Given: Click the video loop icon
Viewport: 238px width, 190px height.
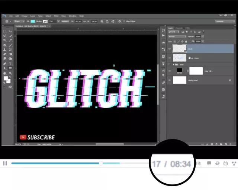Looking at the screenshot, I should (x=217, y=163).
